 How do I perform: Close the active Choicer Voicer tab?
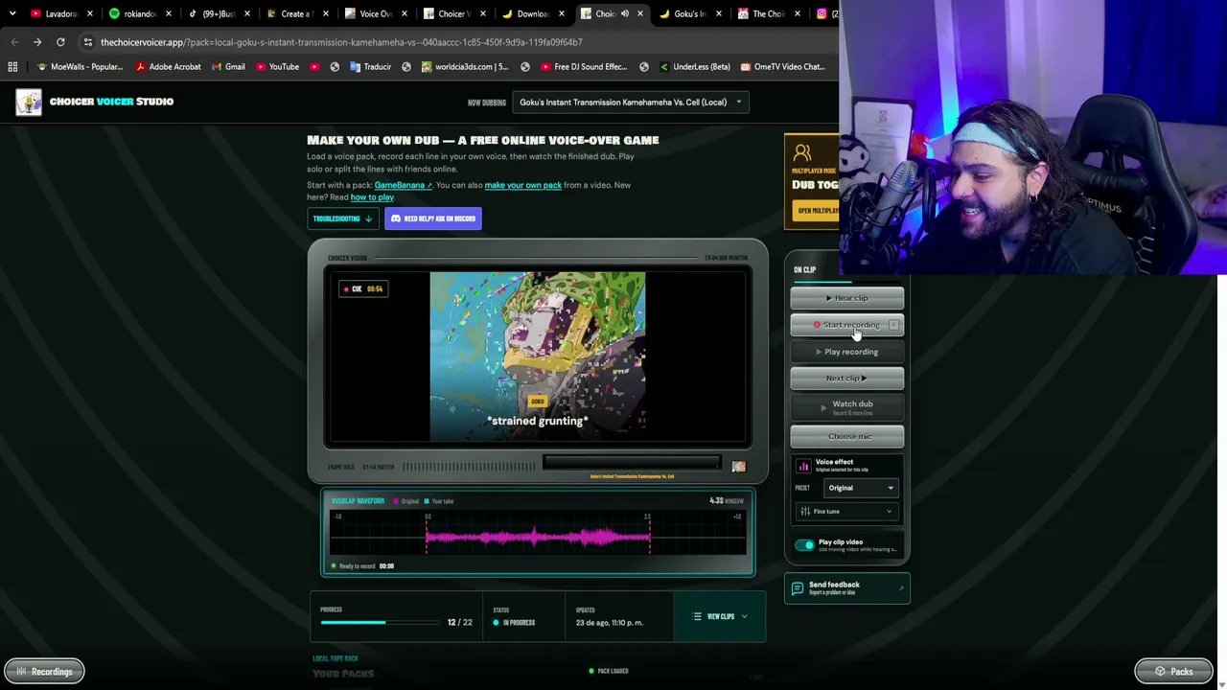click(640, 13)
